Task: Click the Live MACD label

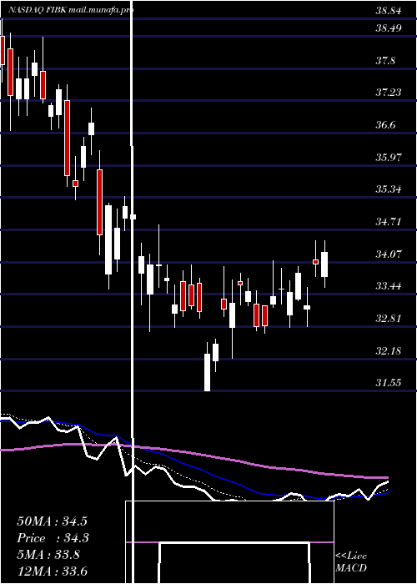Action: click(x=351, y=562)
